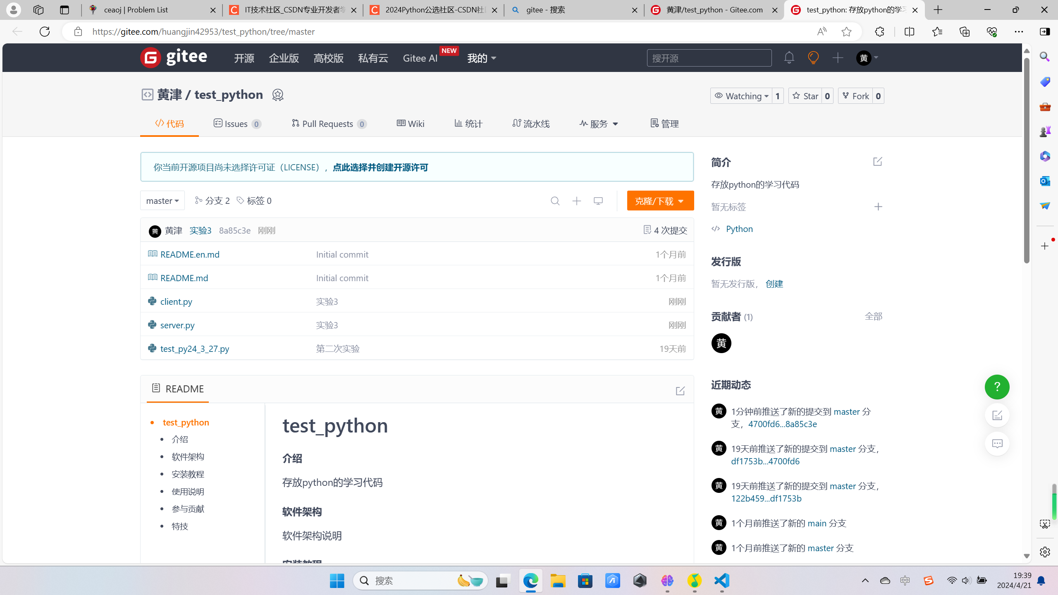Add this page to favorites star icon

(846, 31)
